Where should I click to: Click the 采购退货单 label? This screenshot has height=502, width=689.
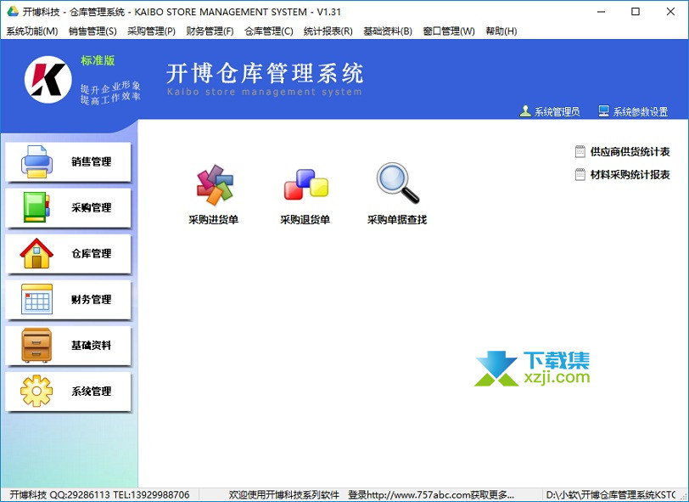305,219
